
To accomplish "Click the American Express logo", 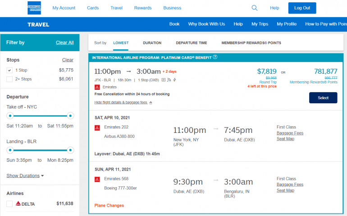I will coord(34,8).
